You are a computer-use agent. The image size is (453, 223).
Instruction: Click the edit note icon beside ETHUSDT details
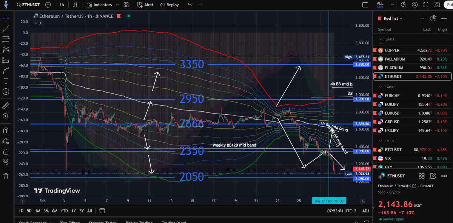[433, 175]
